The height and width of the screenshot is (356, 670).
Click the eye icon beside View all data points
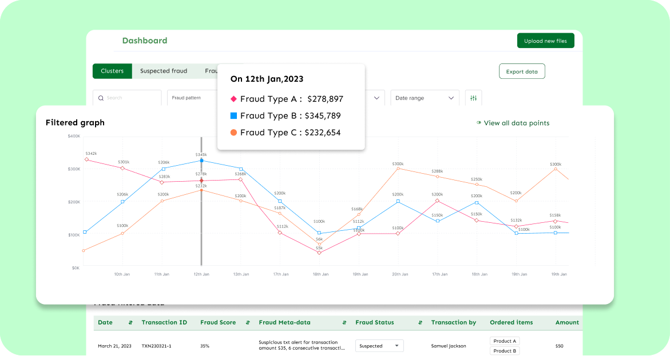pos(479,123)
